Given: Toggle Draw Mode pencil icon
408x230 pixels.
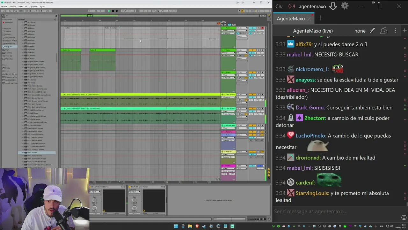Looking at the screenshot, I should pos(239,11).
